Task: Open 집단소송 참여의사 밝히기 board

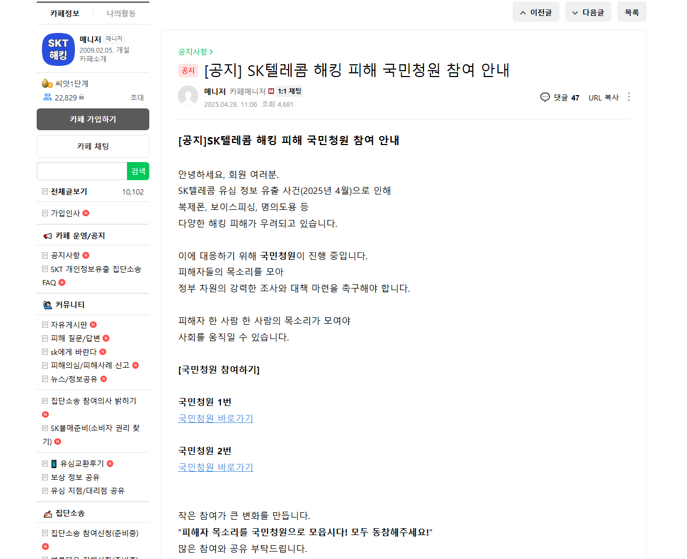Action: tap(94, 401)
